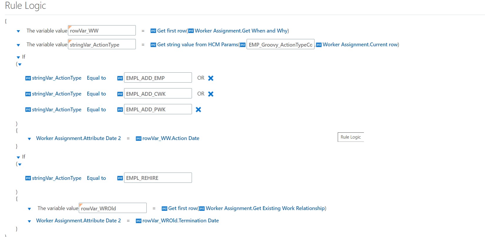Click xyz icon before Worker Assignment.Get Existing Work Relationship
This screenshot has width=485, height=237.
coord(202,208)
